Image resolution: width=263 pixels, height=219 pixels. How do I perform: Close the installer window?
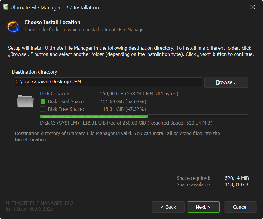coord(252,7)
